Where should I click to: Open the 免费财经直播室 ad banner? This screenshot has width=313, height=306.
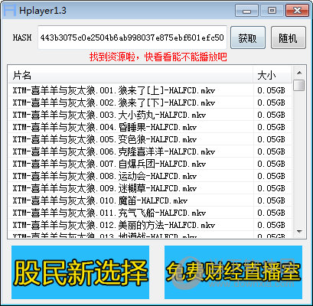pos(233,272)
